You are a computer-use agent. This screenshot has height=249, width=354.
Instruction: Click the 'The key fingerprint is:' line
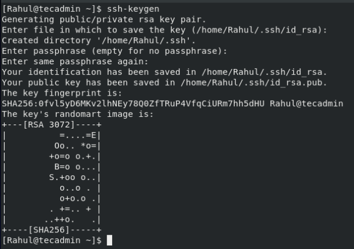point(62,93)
